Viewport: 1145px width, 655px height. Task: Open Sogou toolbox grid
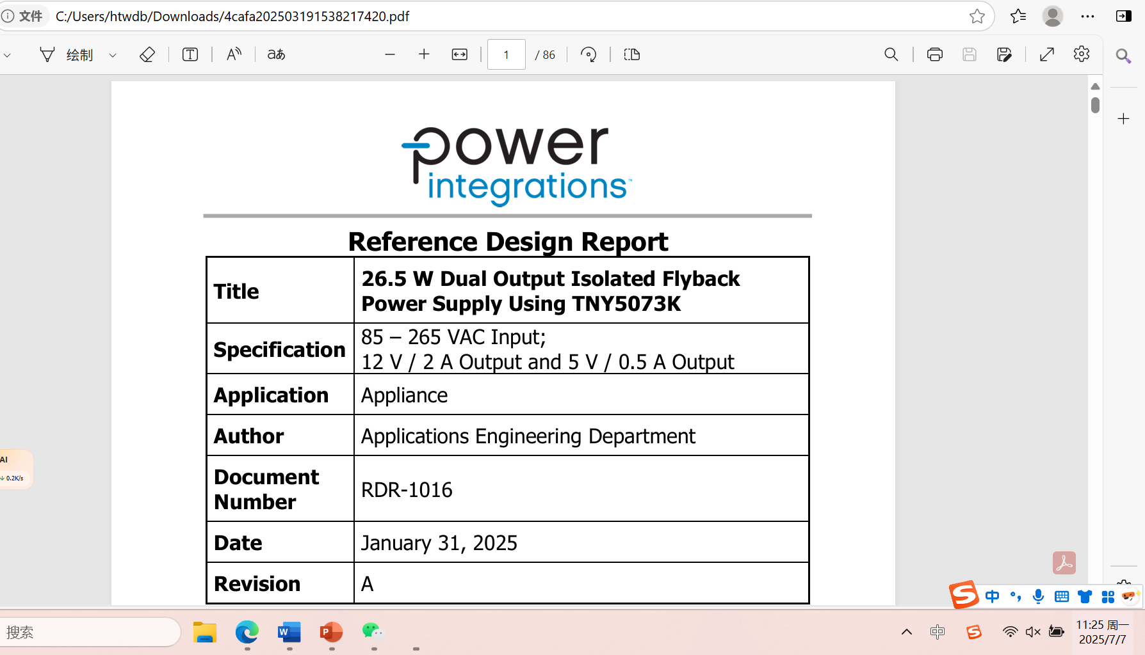[x=1108, y=597]
